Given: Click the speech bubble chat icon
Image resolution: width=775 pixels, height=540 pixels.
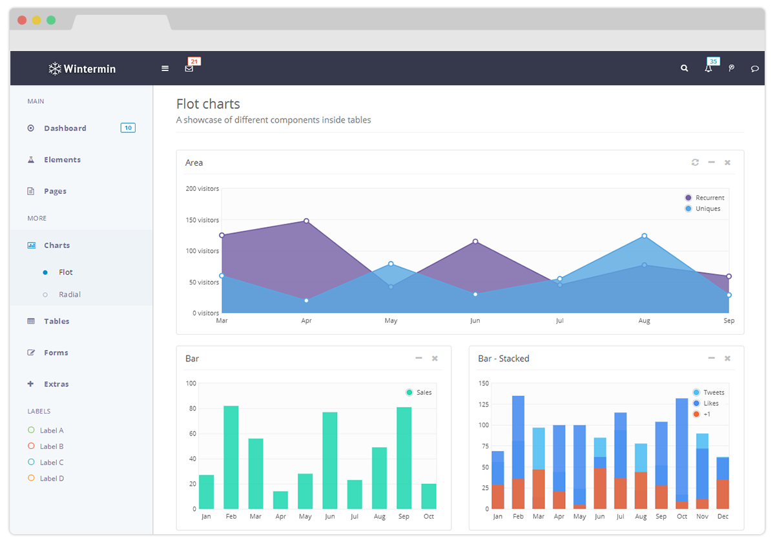Looking at the screenshot, I should pyautogui.click(x=754, y=68).
